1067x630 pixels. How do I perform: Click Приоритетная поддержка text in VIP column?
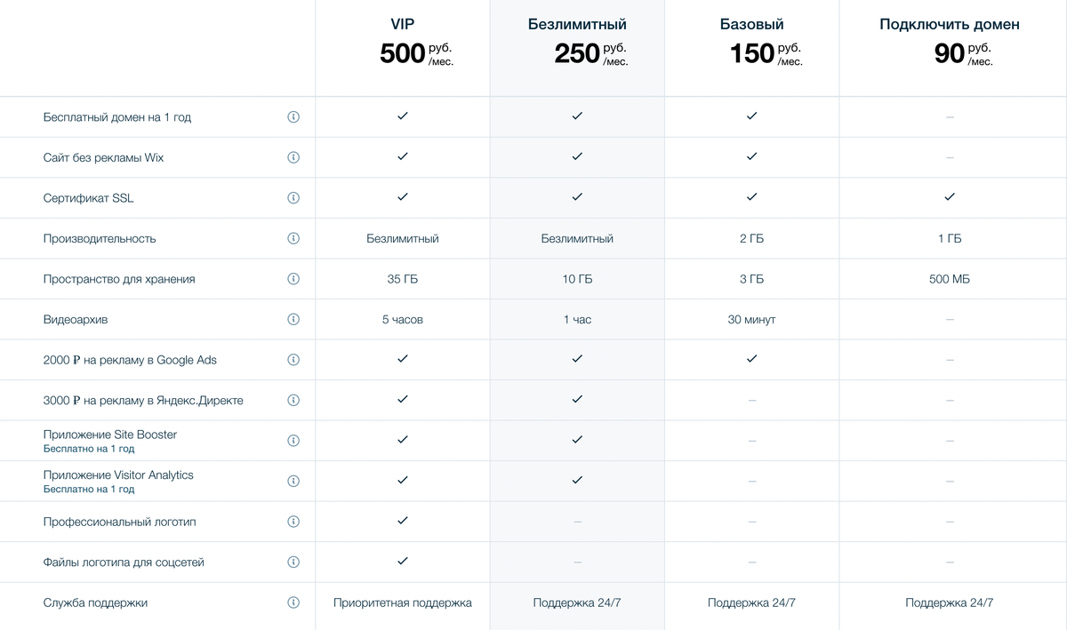coord(403,602)
